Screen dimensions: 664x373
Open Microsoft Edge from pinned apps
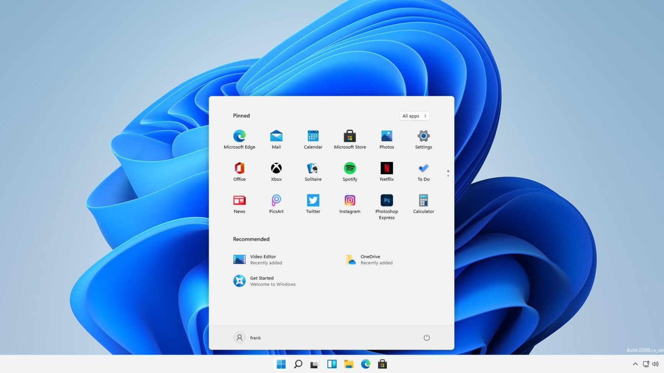point(239,140)
